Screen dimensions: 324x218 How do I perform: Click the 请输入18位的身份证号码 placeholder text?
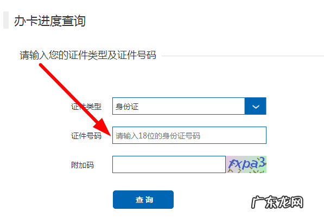point(158,136)
